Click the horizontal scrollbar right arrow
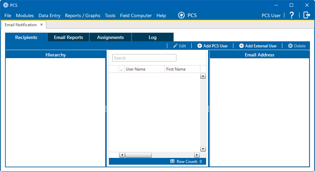Image resolution: width=315 pixels, height=172 pixels. [x=197, y=155]
